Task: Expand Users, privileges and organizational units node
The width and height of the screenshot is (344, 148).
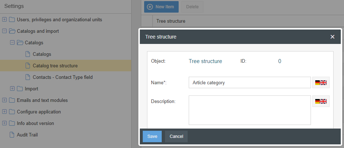Action: pyautogui.click(x=4, y=19)
